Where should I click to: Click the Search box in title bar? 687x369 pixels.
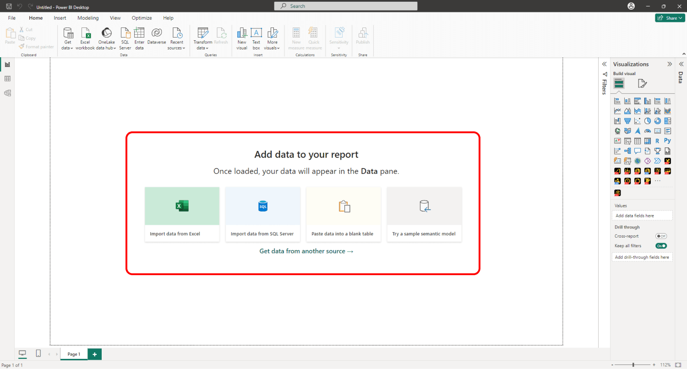click(x=346, y=6)
